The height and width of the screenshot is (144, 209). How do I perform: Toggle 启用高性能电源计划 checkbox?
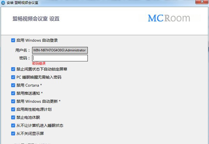point(13,109)
